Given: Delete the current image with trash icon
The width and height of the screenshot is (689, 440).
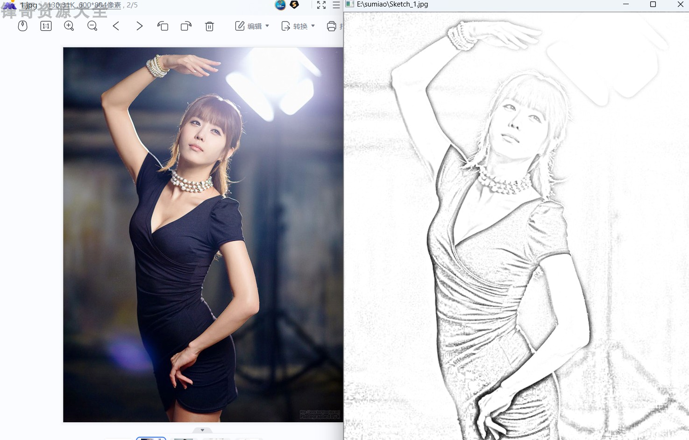Looking at the screenshot, I should click(x=209, y=26).
